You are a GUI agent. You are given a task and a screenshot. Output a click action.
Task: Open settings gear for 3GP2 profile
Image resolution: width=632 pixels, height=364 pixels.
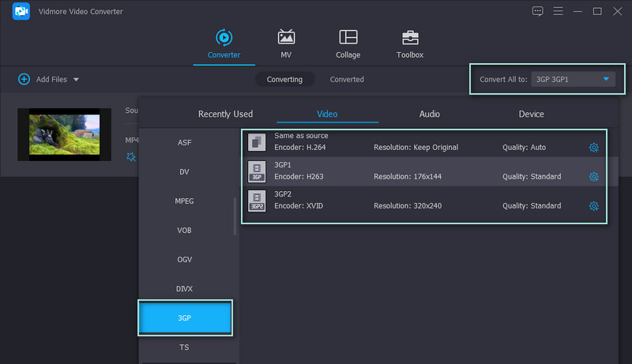[x=593, y=206]
